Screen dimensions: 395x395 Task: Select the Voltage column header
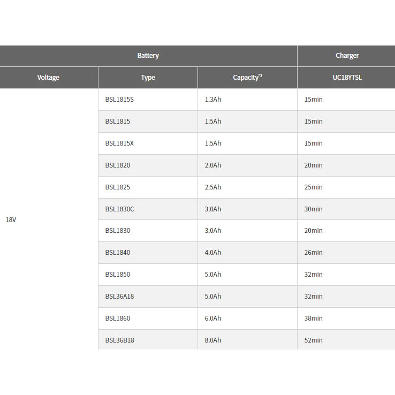(x=48, y=78)
